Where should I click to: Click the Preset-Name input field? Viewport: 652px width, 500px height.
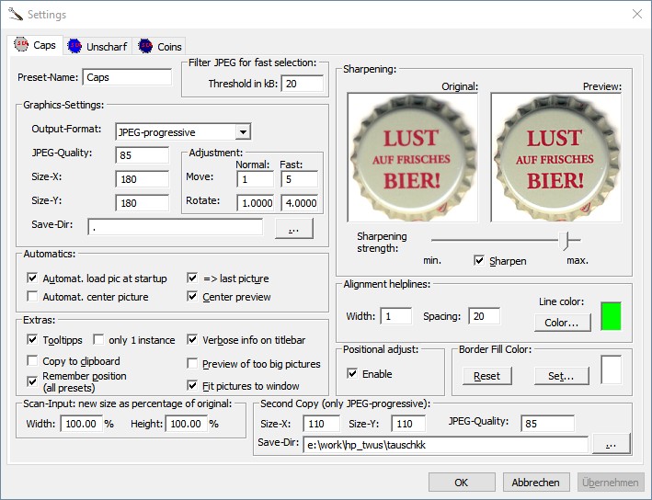(x=127, y=78)
